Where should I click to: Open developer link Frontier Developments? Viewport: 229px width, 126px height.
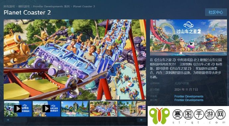click(189, 96)
